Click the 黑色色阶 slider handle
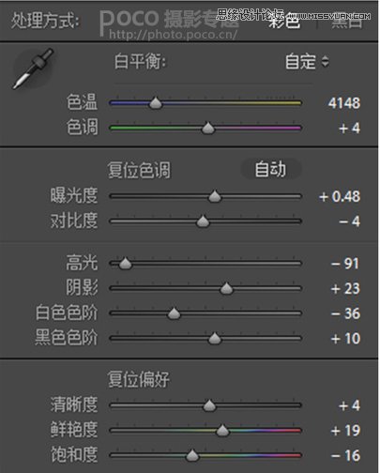This screenshot has height=473, width=380. [x=215, y=338]
